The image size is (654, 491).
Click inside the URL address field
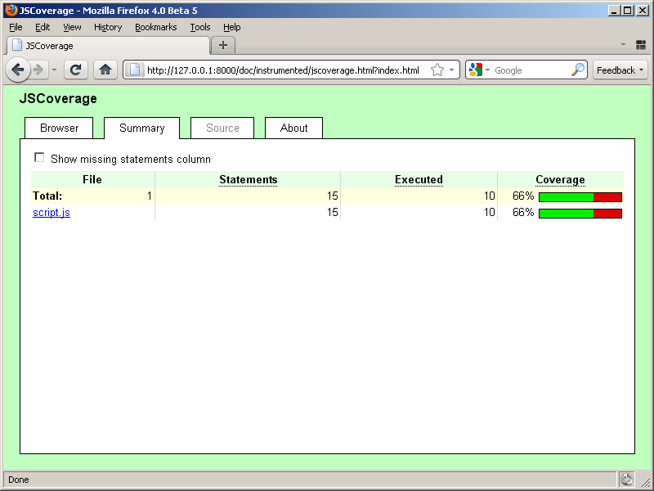(x=283, y=70)
